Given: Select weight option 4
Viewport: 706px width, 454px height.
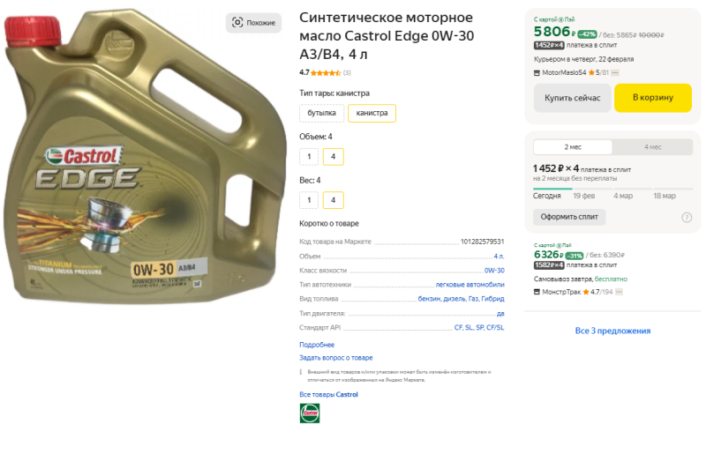Looking at the screenshot, I should pos(334,200).
